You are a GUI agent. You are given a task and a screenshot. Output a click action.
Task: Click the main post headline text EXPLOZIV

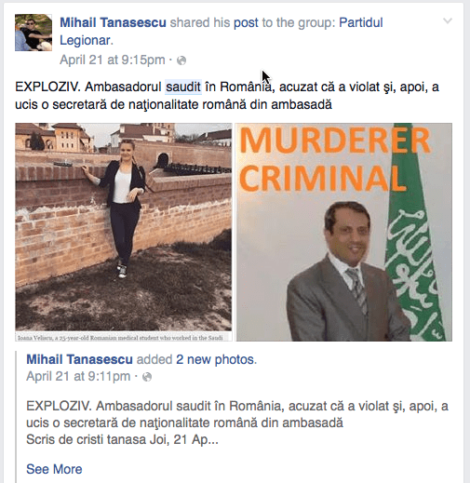(x=227, y=96)
